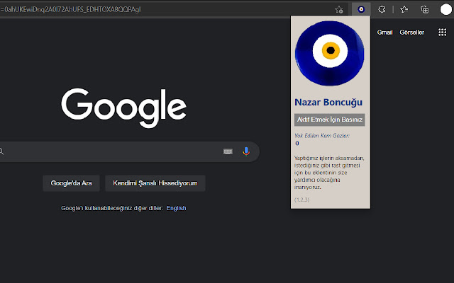
Task: Open the collections icon in toolbar
Action: [424, 9]
